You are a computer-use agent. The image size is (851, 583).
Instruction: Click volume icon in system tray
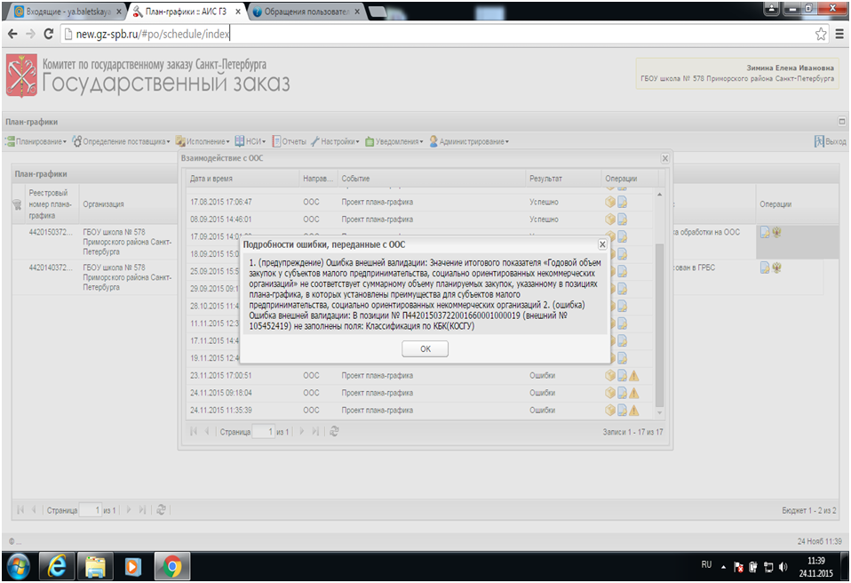coord(783,567)
